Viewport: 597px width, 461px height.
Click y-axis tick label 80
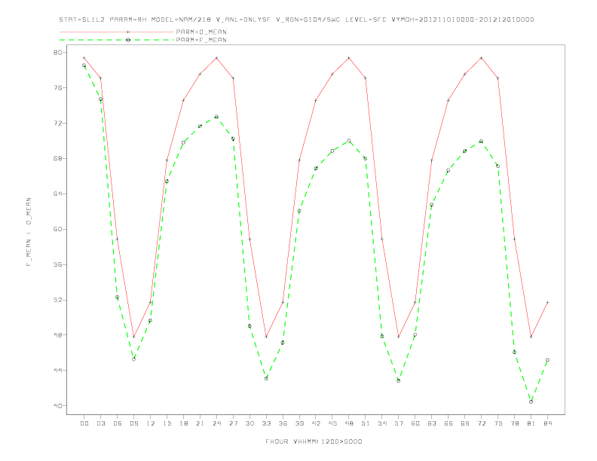(57, 53)
